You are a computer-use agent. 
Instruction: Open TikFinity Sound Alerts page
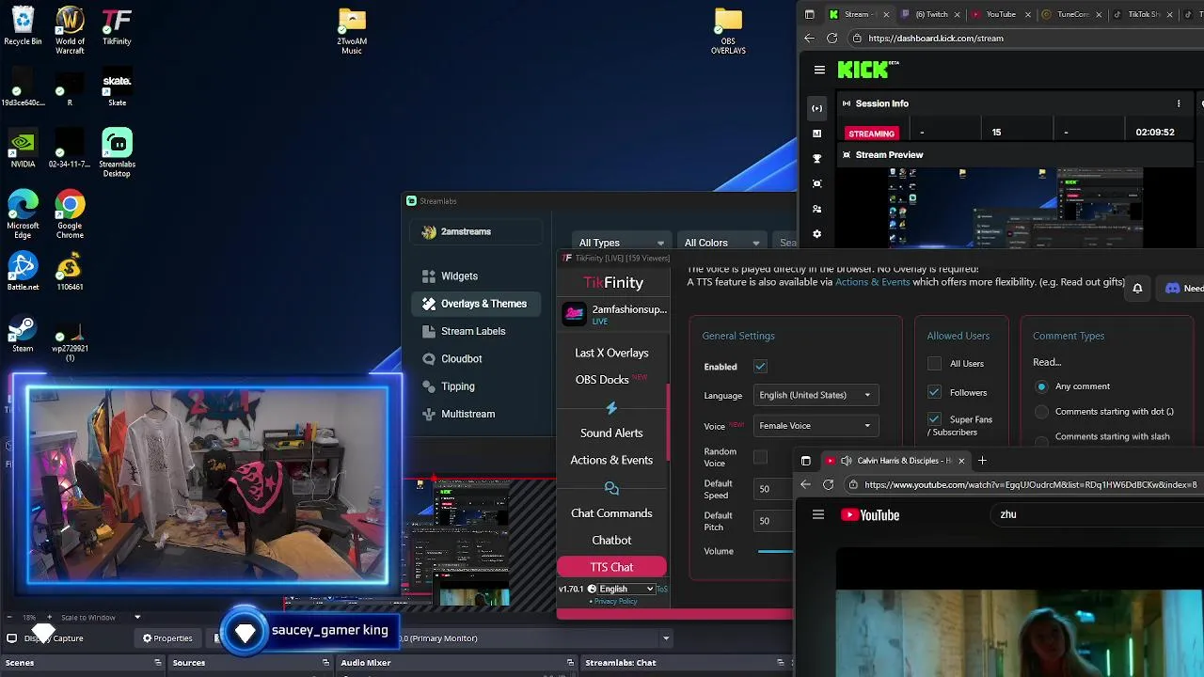click(x=611, y=433)
